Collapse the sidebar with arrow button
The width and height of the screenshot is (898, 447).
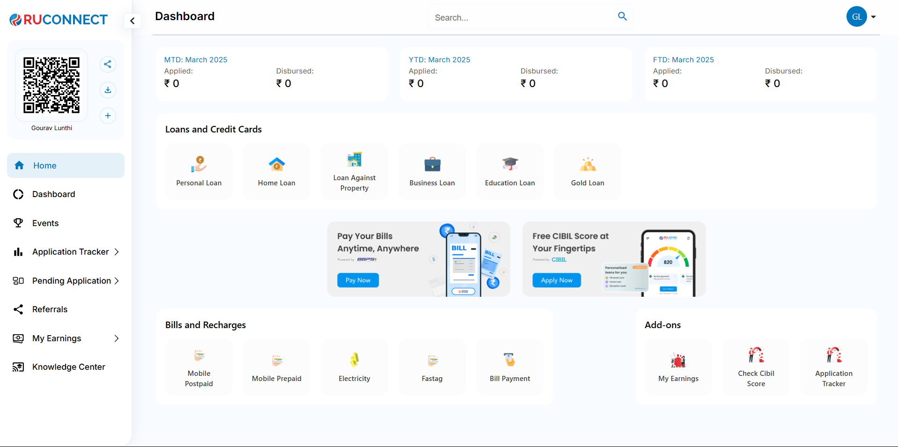pos(132,21)
